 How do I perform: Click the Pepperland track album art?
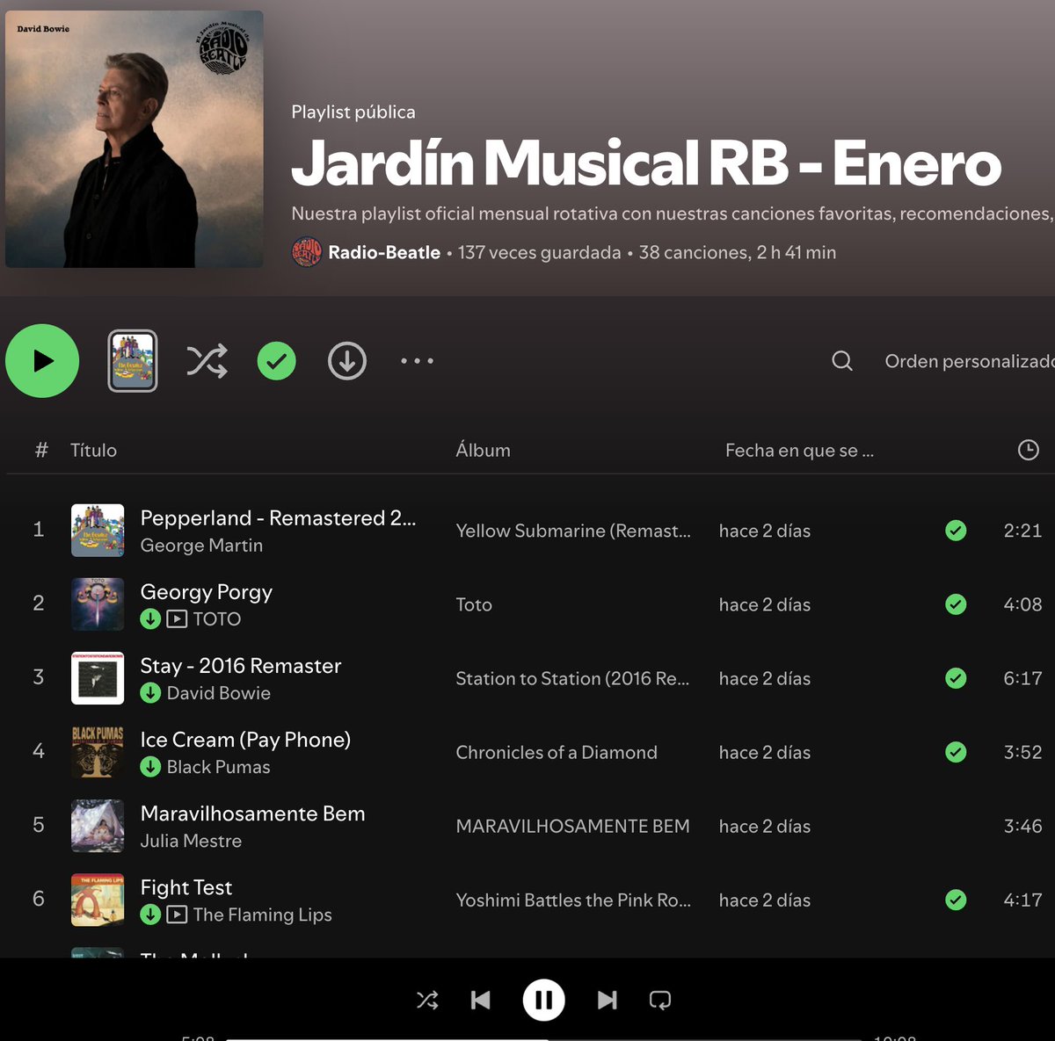98,531
